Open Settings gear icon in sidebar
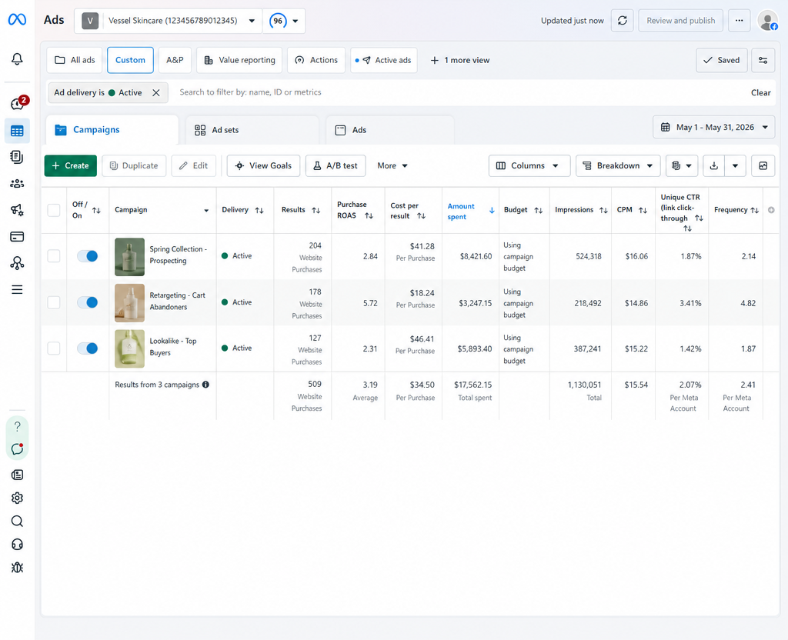 tap(17, 498)
